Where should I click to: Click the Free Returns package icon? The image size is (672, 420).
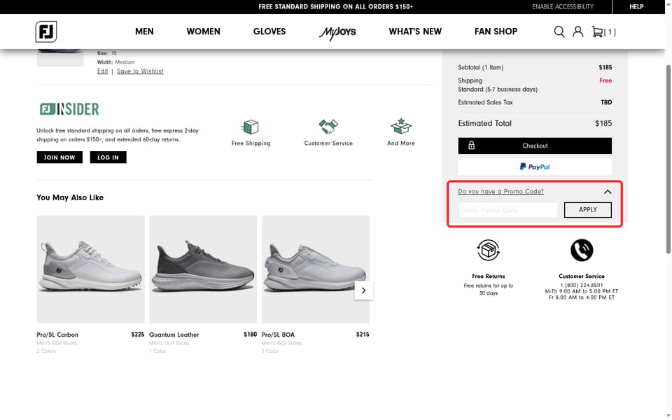[x=488, y=251]
